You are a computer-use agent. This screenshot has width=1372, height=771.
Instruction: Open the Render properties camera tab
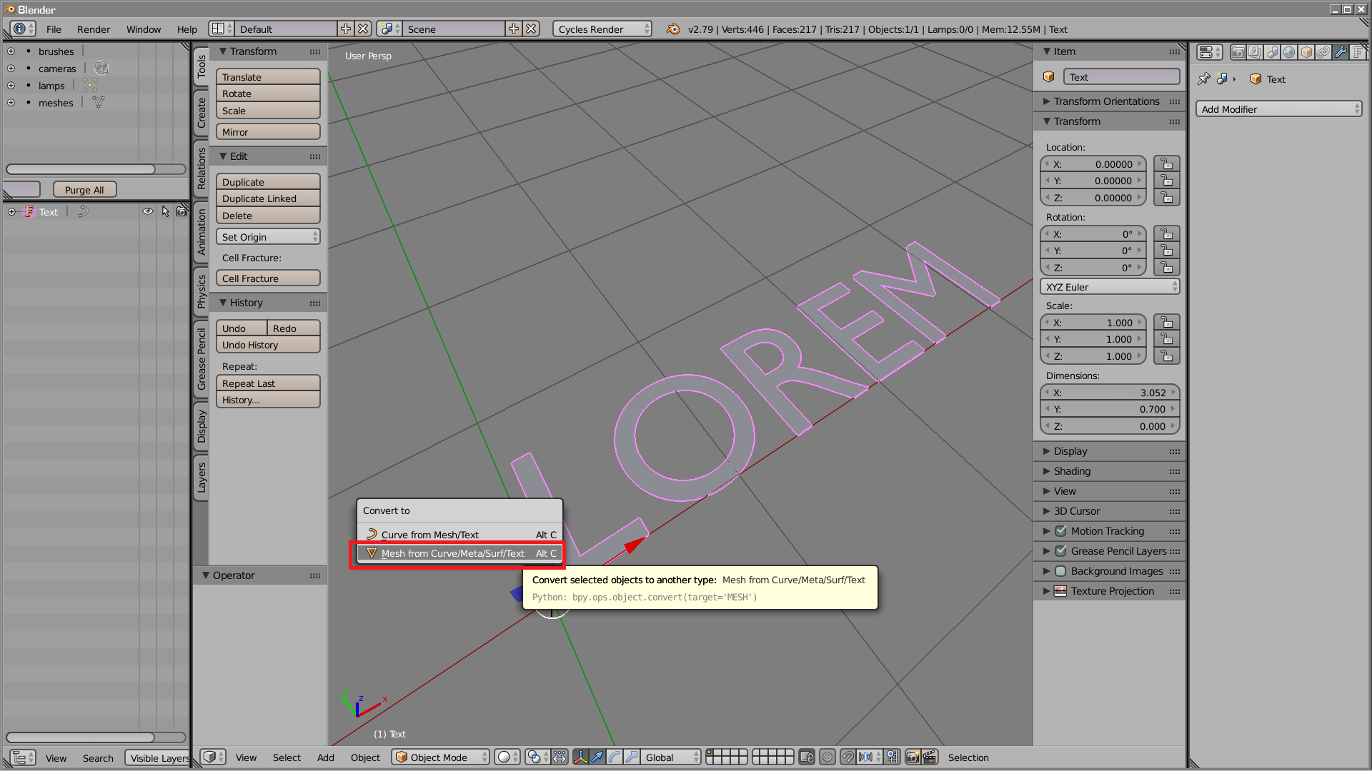[1238, 52]
